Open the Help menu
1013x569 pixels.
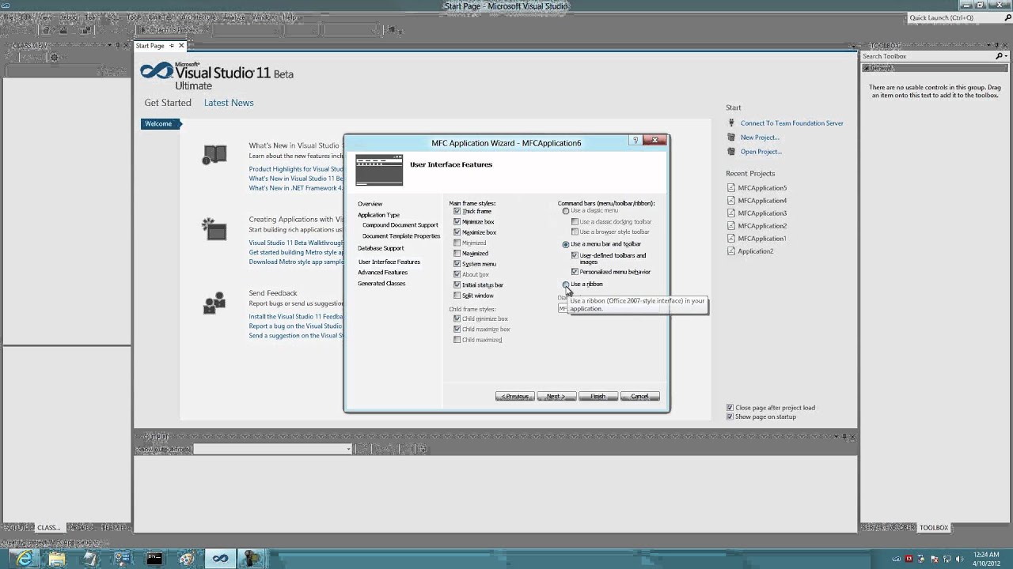290,17
